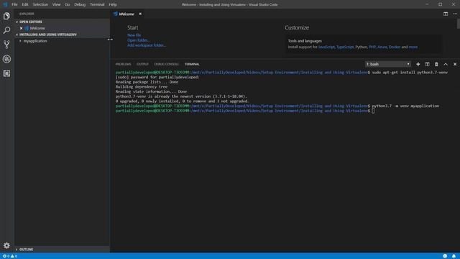Open the Edit menu
Image resolution: width=460 pixels, height=259 pixels.
(x=25, y=4)
